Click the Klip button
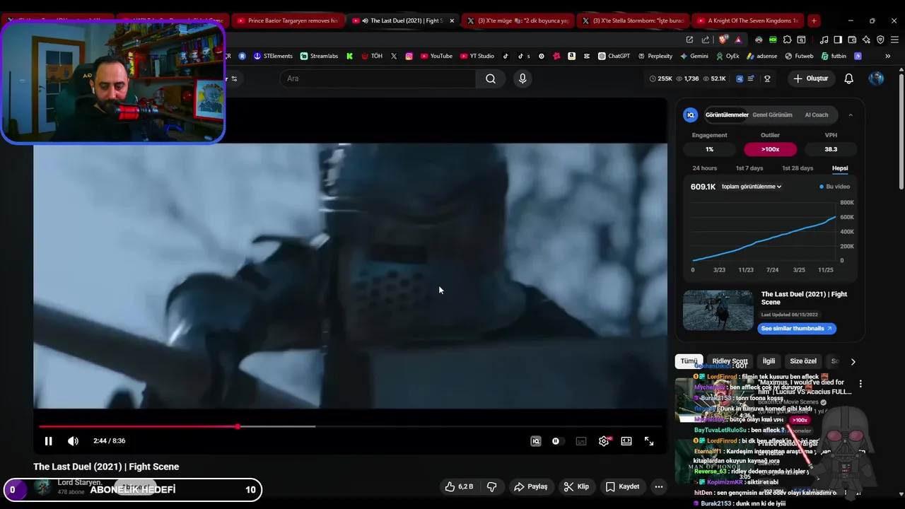The width and height of the screenshot is (905, 509). (576, 486)
